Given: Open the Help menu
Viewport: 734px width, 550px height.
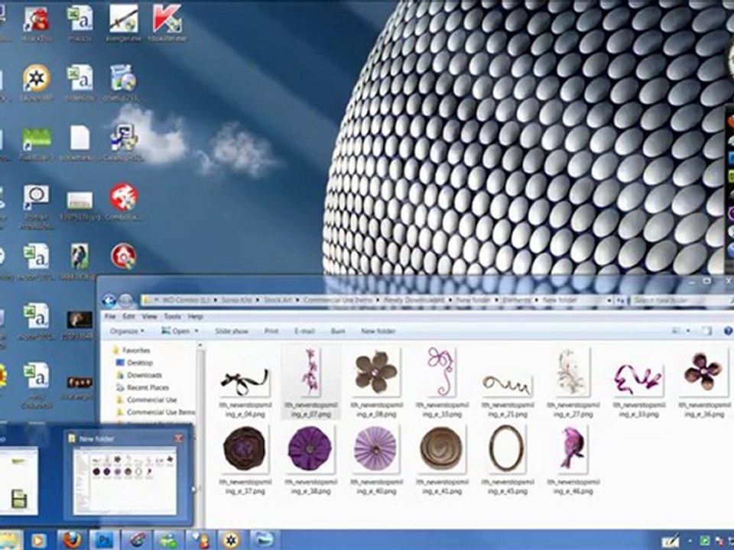Looking at the screenshot, I should click(195, 316).
